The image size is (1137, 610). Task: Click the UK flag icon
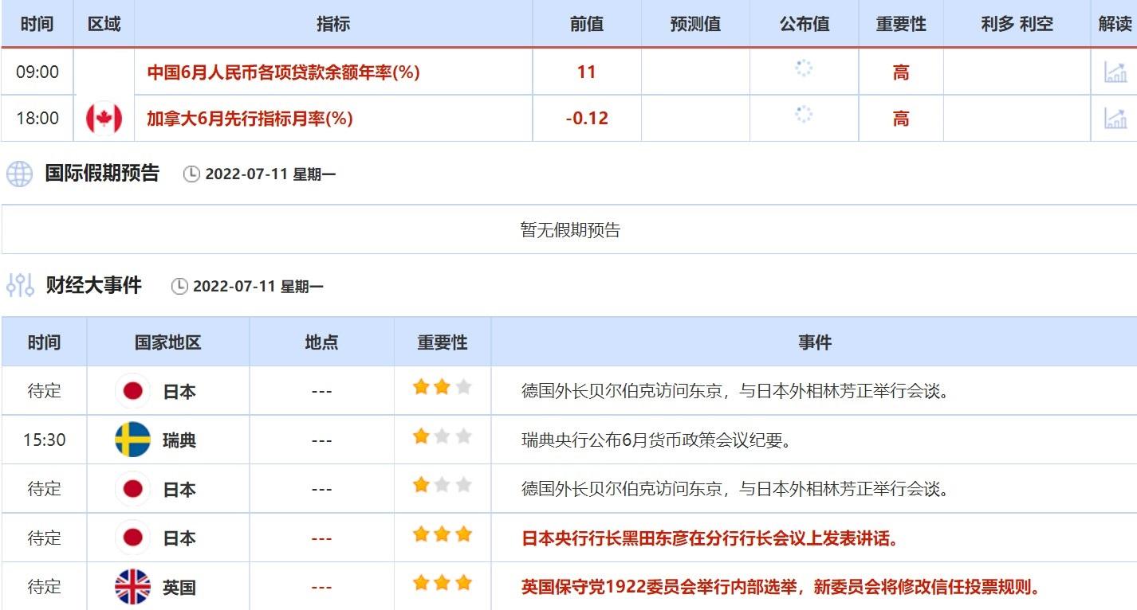pyautogui.click(x=132, y=587)
